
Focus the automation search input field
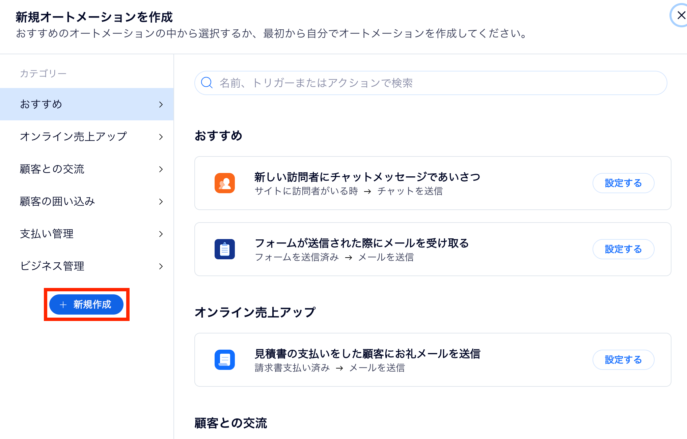point(435,83)
